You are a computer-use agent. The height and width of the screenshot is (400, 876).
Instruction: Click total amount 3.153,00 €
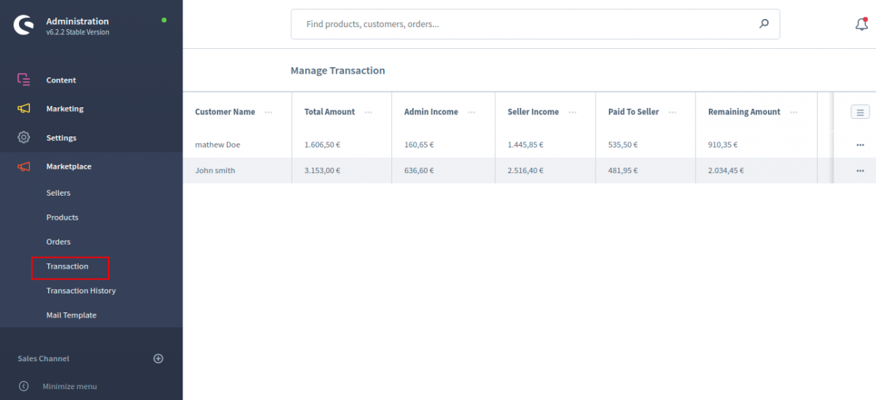pos(322,170)
